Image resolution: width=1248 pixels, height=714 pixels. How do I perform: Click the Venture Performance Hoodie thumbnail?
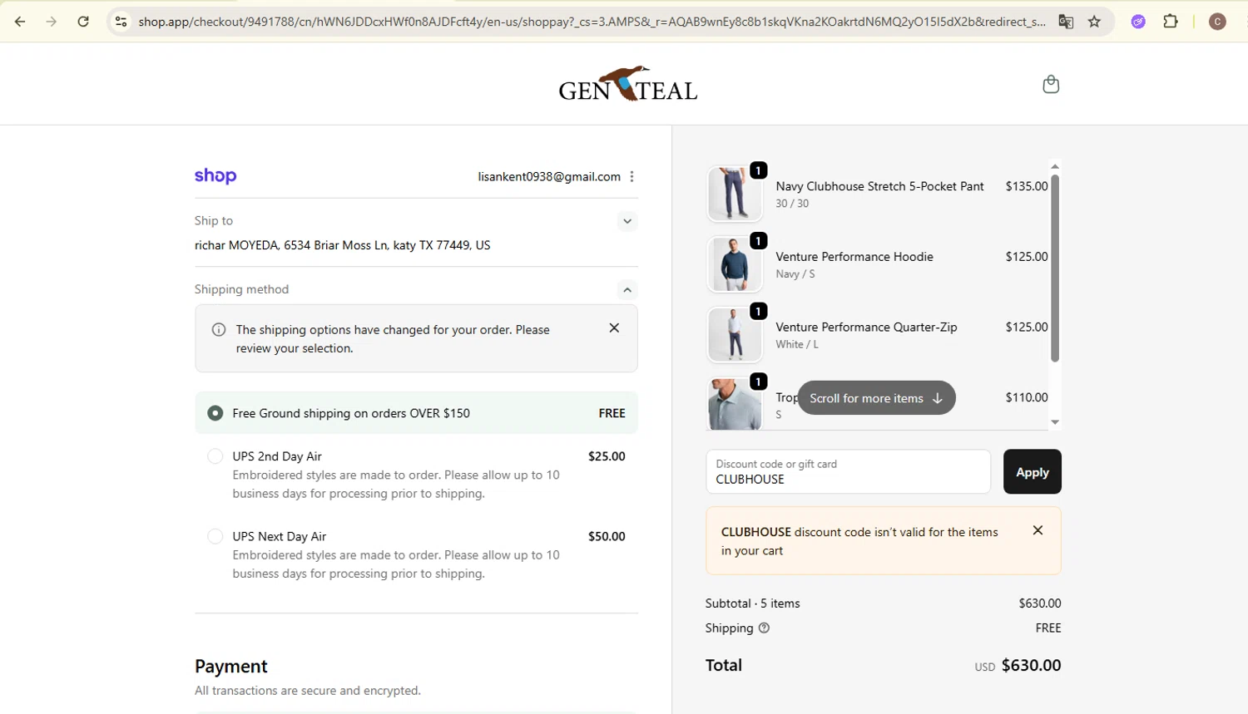(x=735, y=264)
